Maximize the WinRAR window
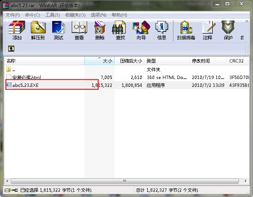 [227, 4]
